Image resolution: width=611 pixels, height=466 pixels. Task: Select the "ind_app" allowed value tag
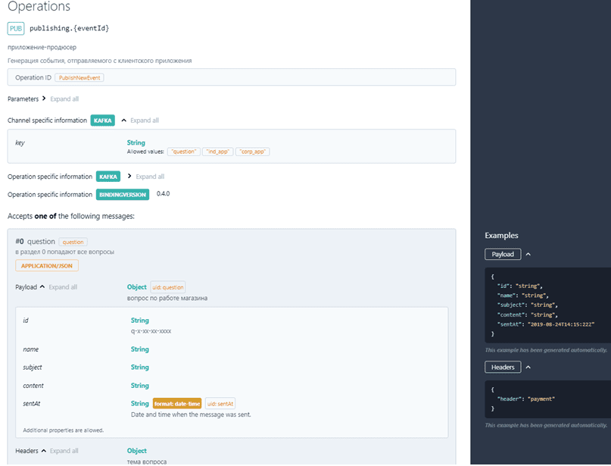click(x=218, y=152)
